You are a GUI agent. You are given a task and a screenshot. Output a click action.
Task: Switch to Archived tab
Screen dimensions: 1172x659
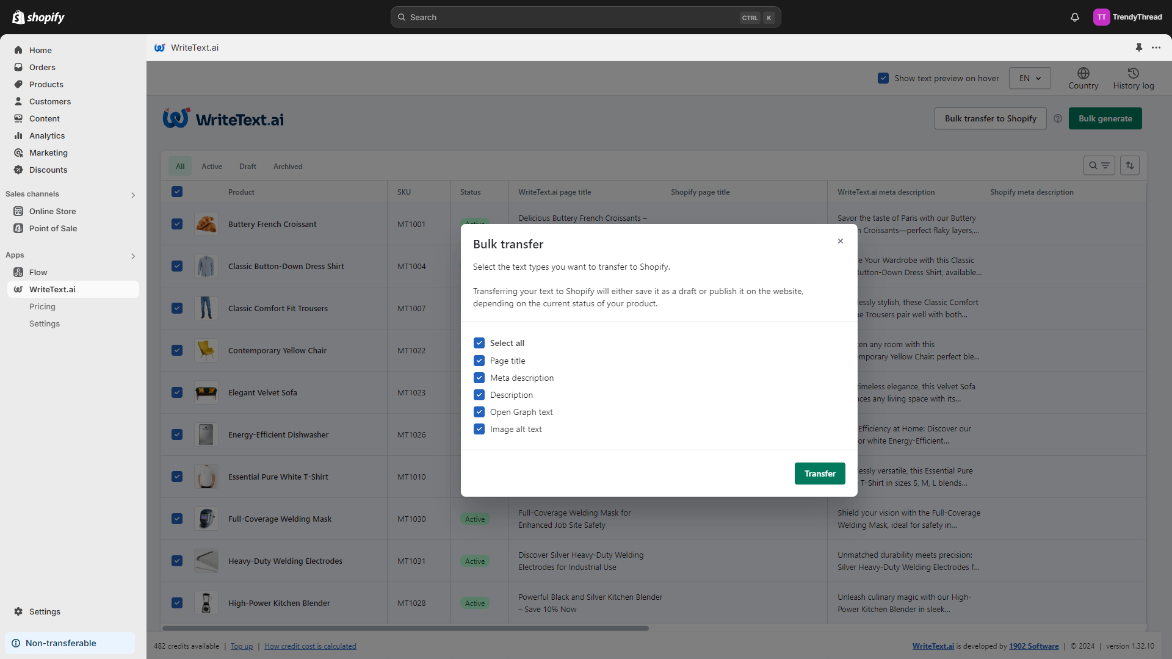[288, 166]
